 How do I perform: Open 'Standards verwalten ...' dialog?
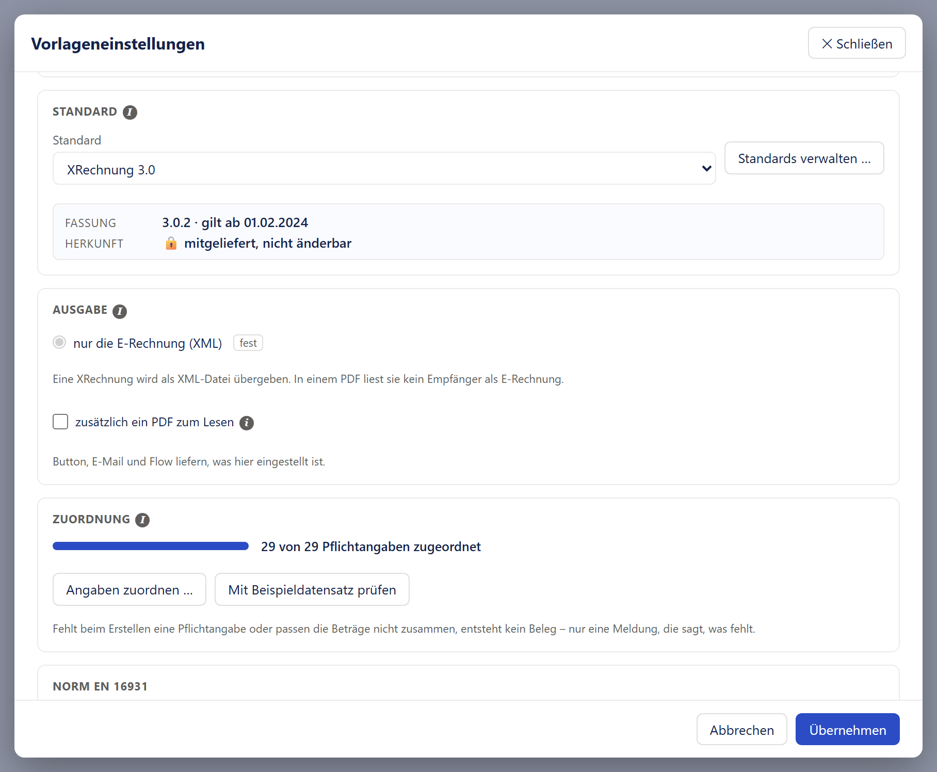point(804,158)
